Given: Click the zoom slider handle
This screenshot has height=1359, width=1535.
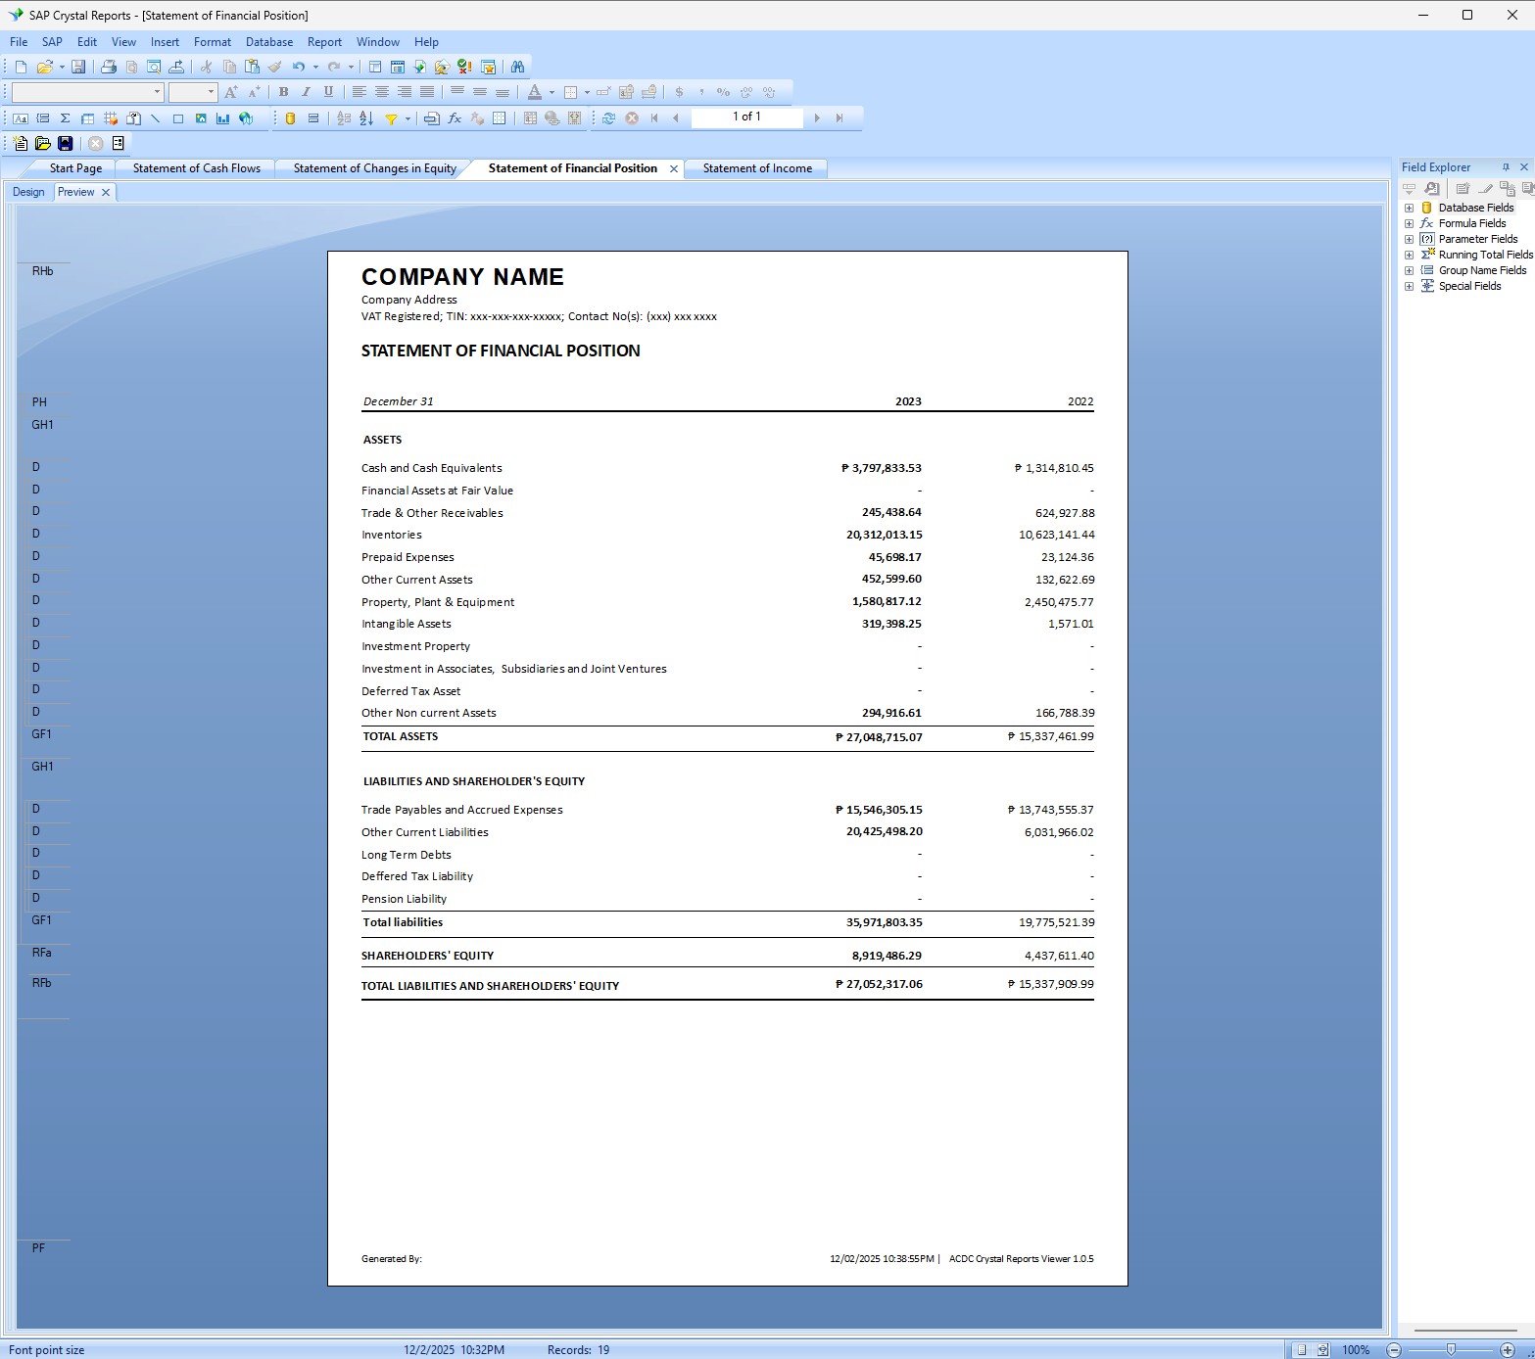Looking at the screenshot, I should pos(1451,1350).
